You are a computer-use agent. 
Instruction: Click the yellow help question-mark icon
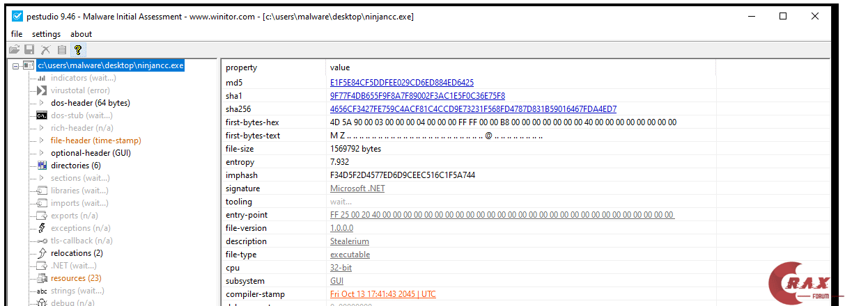[78, 49]
